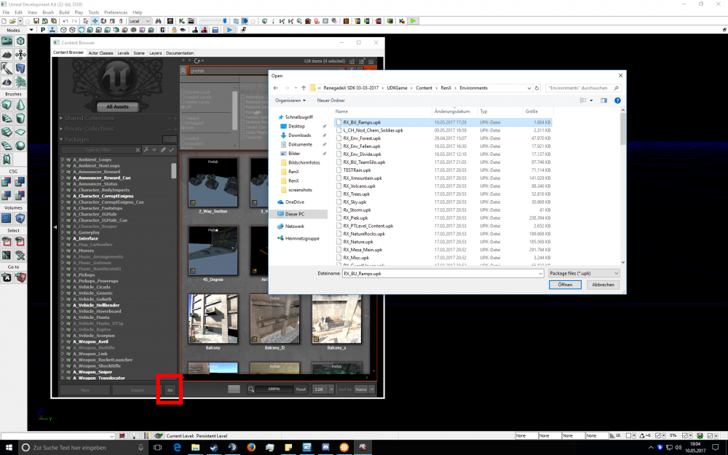The width and height of the screenshot is (728, 455).
Task: Toggle scale snap checkbox next to 5%
Action: pos(684,435)
